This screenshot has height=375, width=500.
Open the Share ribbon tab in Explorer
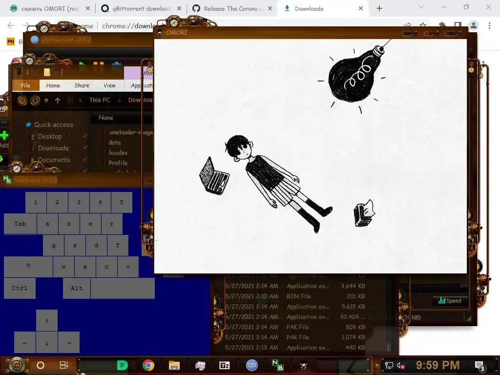pos(82,85)
